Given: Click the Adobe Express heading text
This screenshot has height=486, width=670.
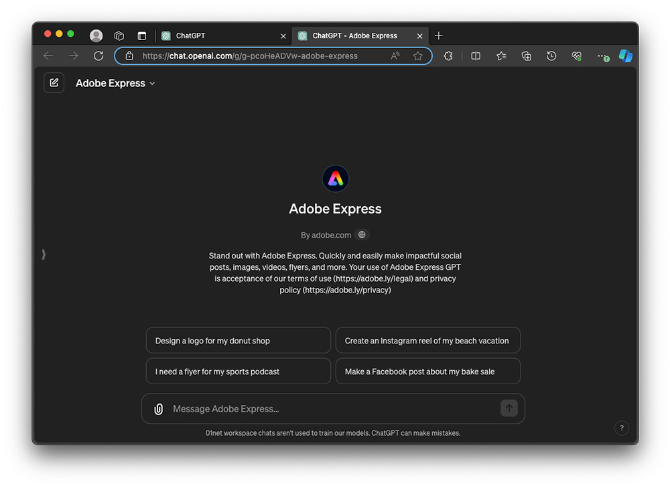Looking at the screenshot, I should [x=336, y=208].
